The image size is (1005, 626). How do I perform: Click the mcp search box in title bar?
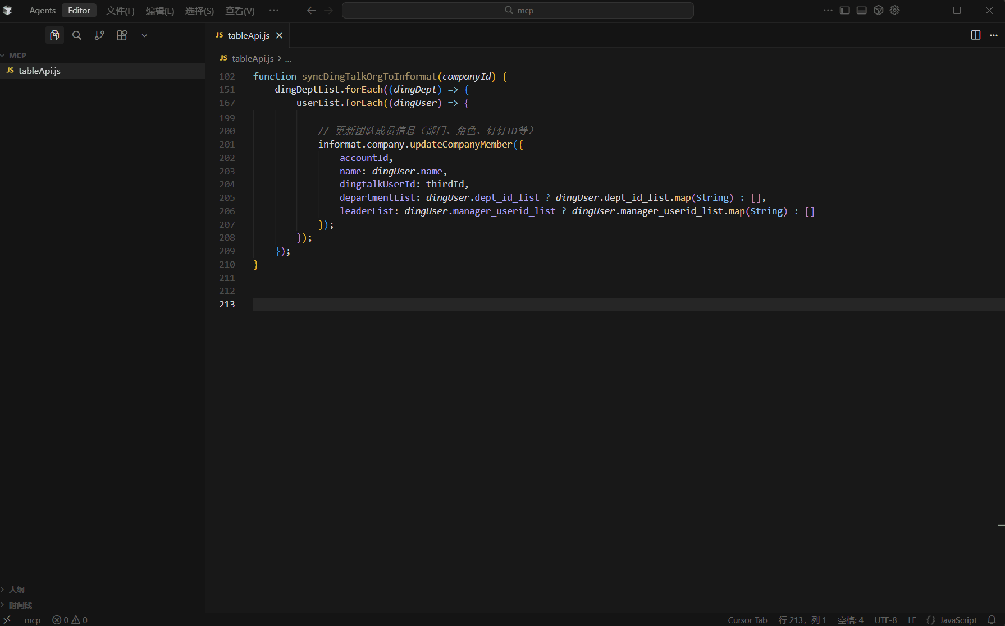[518, 11]
